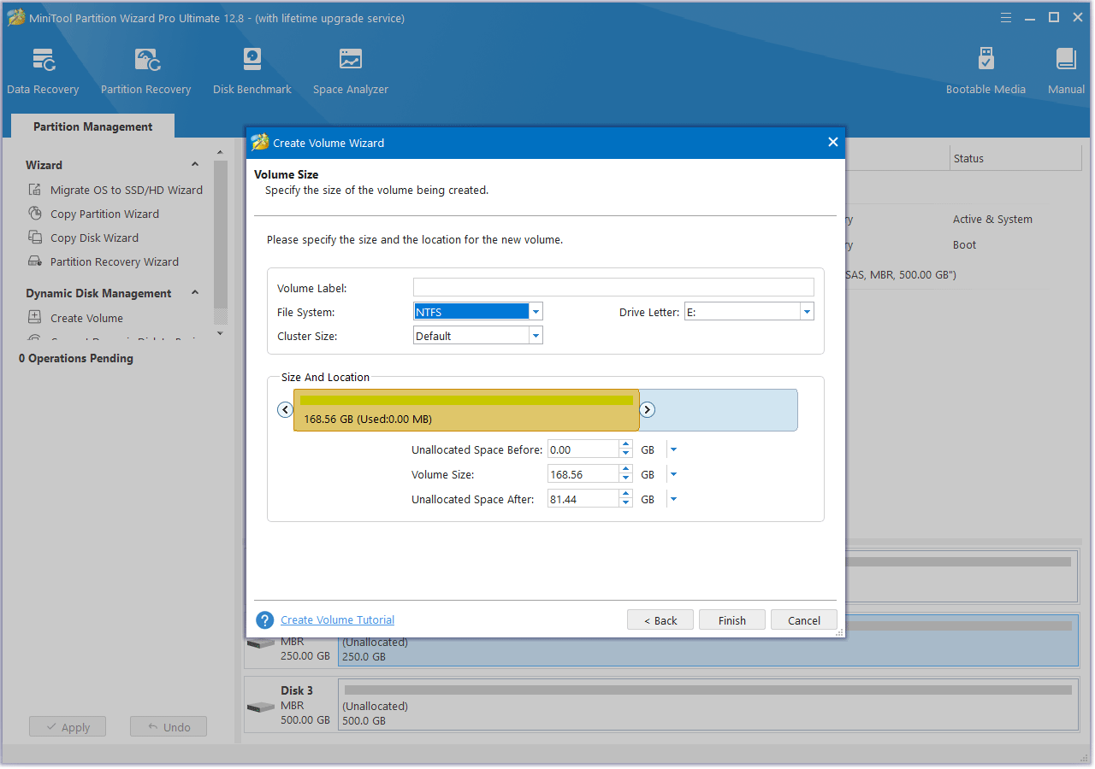Screen dimensions: 1095x769
Task: Click the yellow 168.56 GB volume bar
Action: click(466, 410)
